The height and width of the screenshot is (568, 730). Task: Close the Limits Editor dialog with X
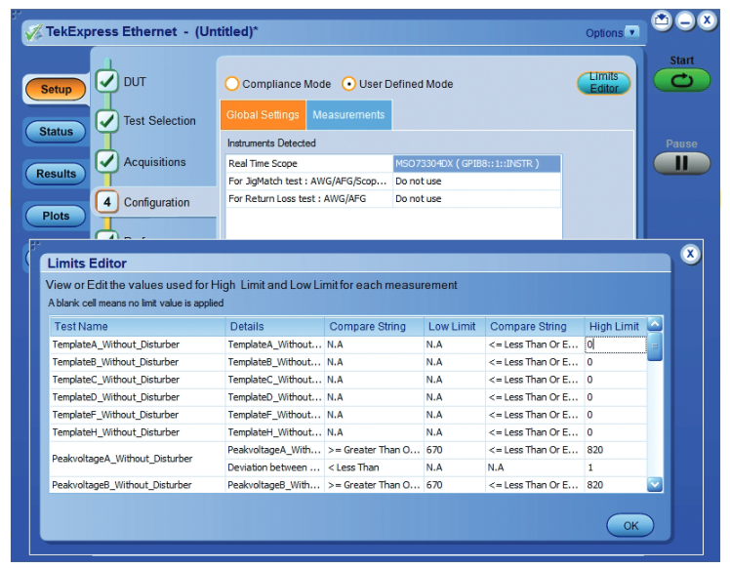690,254
